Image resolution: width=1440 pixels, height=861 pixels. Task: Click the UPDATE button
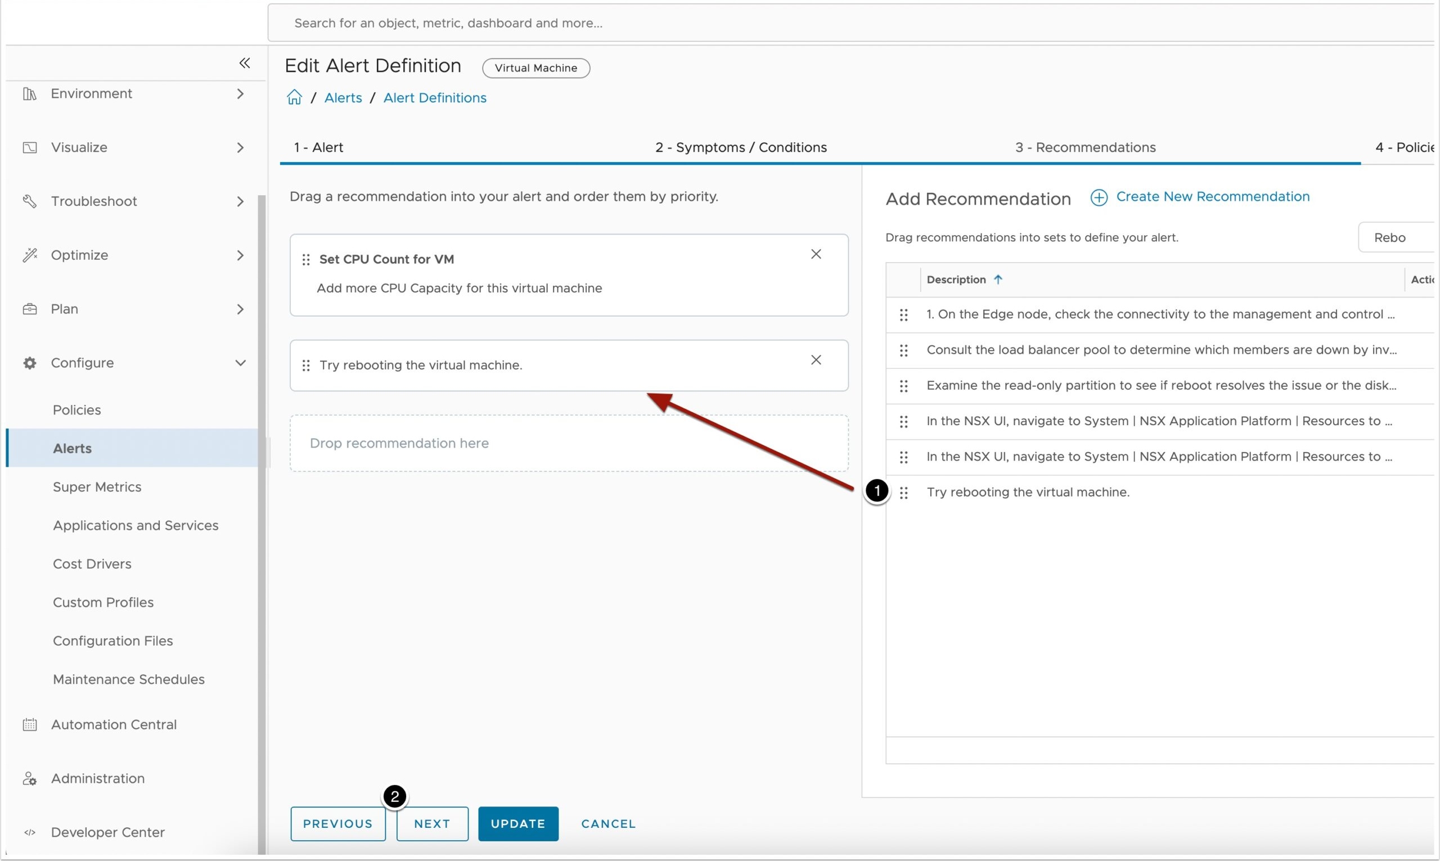tap(518, 823)
